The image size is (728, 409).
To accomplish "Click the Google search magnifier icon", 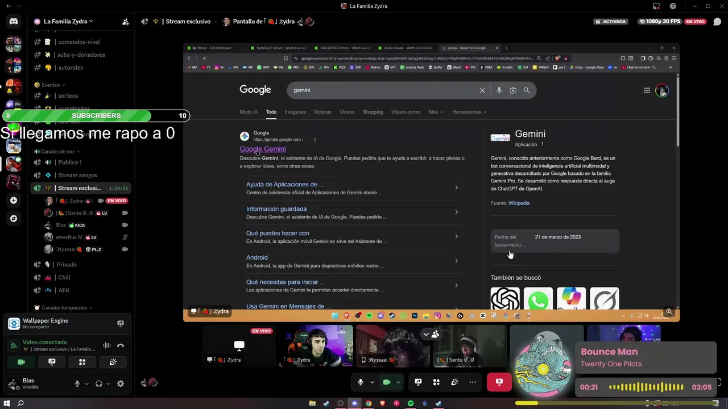I will tap(527, 90).
